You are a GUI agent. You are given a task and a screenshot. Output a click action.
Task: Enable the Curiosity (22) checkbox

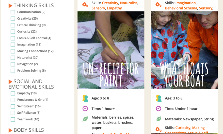(x=13, y=32)
